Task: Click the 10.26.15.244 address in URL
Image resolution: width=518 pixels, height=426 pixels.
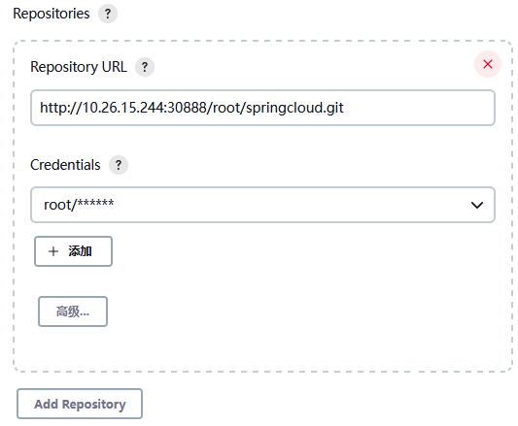Action: pos(122,108)
